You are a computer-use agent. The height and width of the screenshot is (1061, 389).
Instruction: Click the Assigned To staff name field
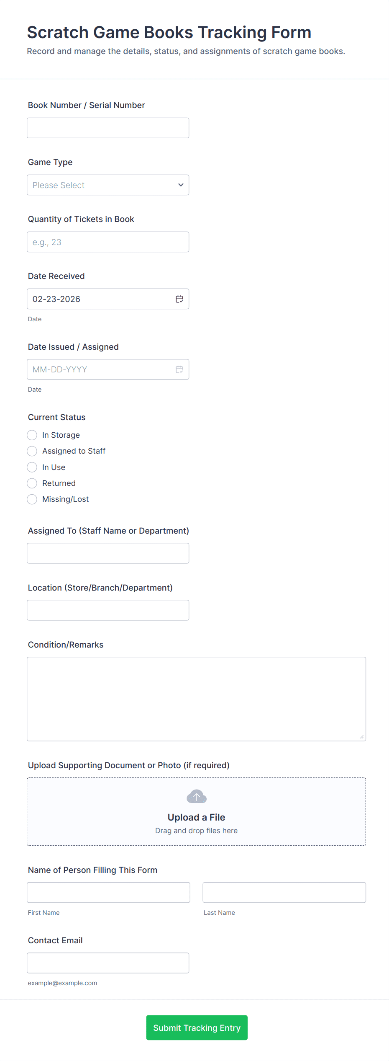pyautogui.click(x=108, y=553)
